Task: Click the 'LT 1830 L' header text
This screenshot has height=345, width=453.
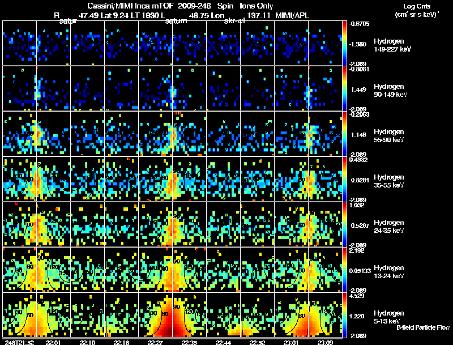Action: (148, 15)
